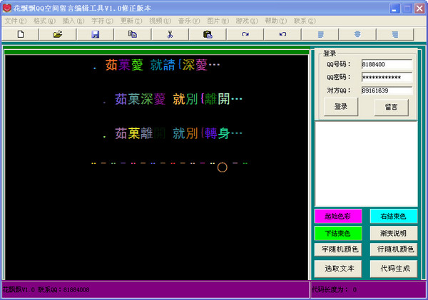Align text left using toolbar icon
The image size is (428, 300).
point(320,34)
